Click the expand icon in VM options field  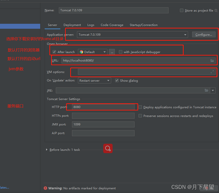(x=212, y=72)
